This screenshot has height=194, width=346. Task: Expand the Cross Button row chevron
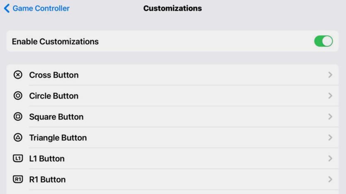coord(330,75)
